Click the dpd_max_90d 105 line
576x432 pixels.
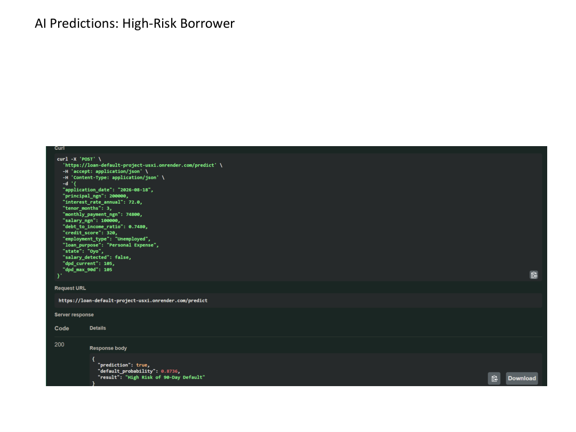click(x=87, y=270)
